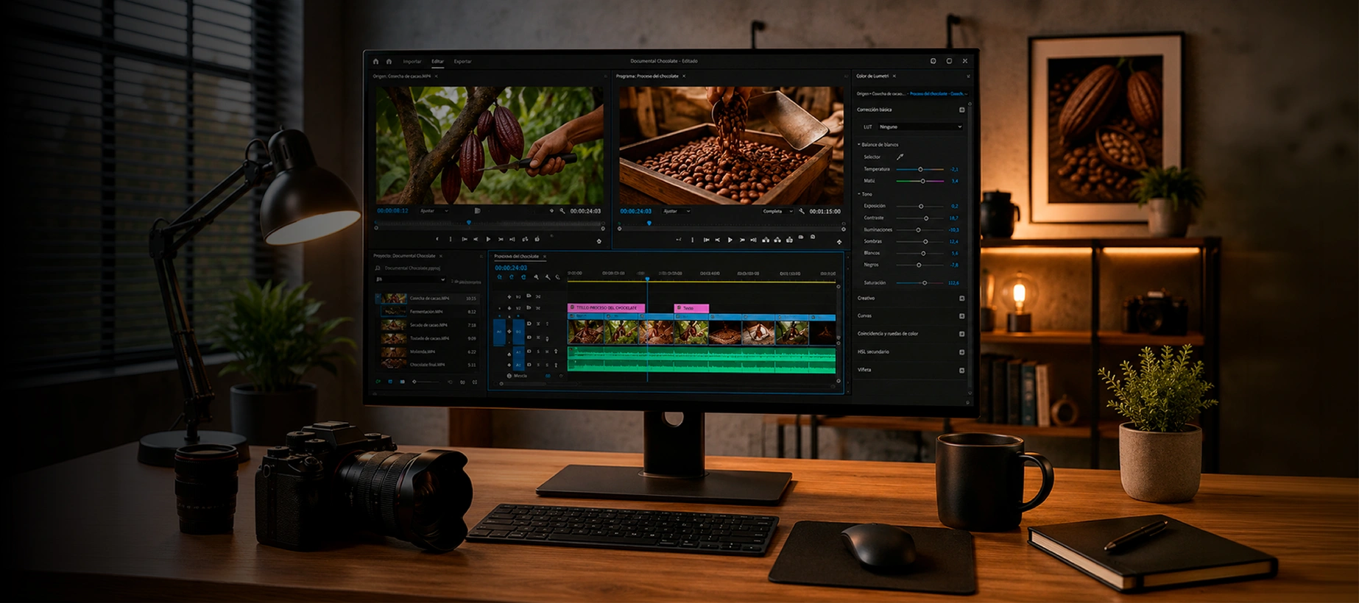Adjust the Matiz slider
Screen dimensions: 1359x603
(x=919, y=181)
